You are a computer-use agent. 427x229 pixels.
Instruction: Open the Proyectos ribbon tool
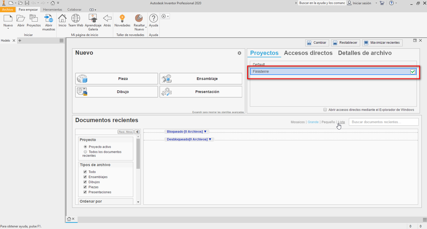pyautogui.click(x=34, y=19)
